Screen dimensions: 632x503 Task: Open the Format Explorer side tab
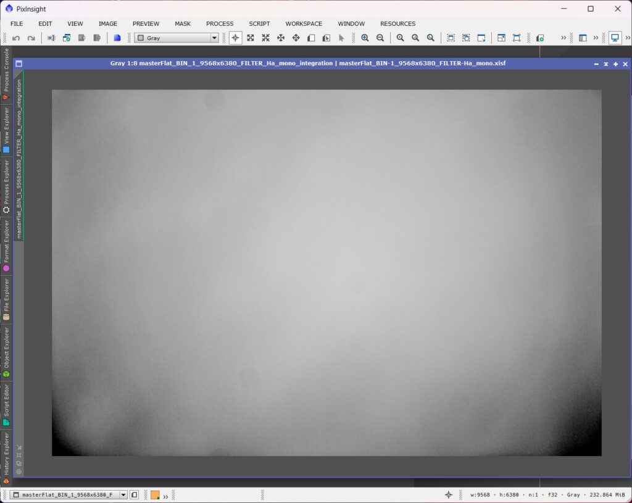pyautogui.click(x=6, y=246)
